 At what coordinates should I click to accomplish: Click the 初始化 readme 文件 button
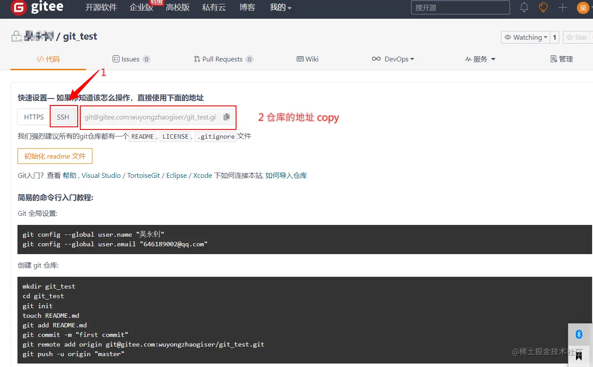tap(55, 156)
